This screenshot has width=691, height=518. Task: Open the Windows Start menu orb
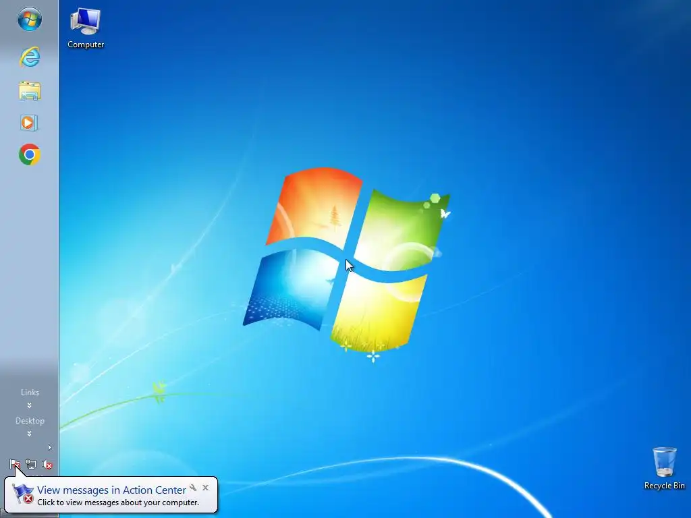30,20
